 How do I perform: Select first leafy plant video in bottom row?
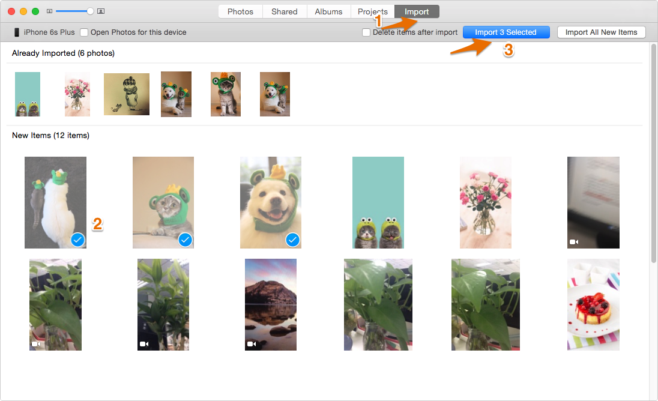tap(55, 304)
